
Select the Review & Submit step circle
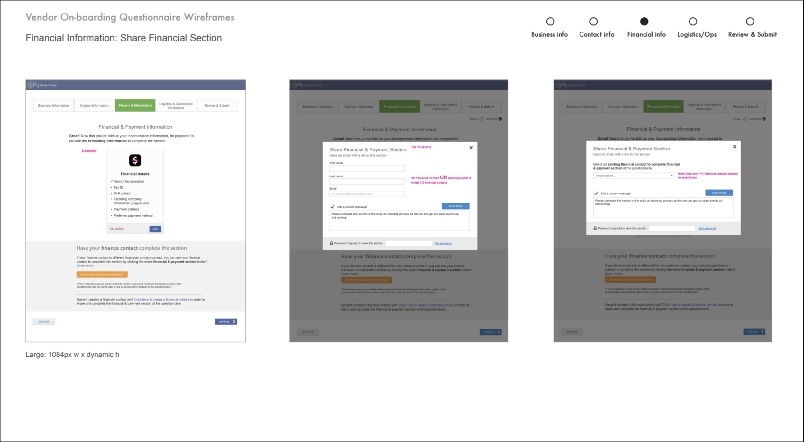point(750,22)
